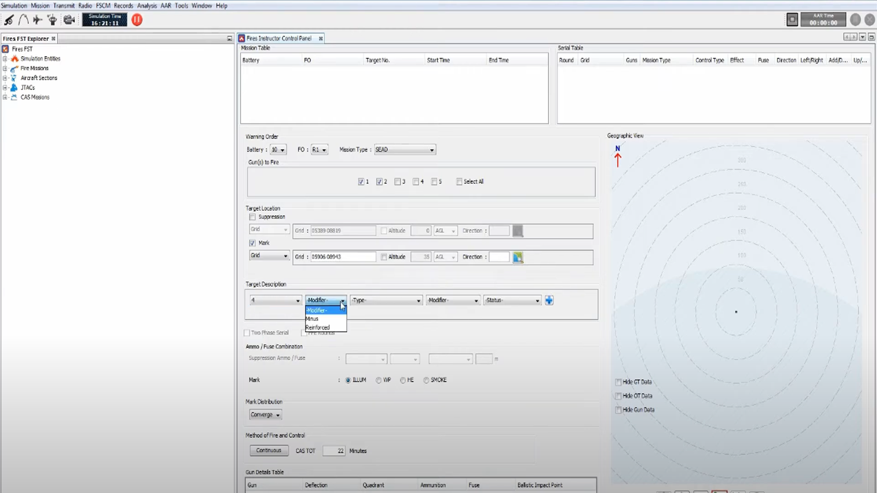Click the artillery cannon toolbar icon
This screenshot has height=493, width=877.
pos(9,20)
